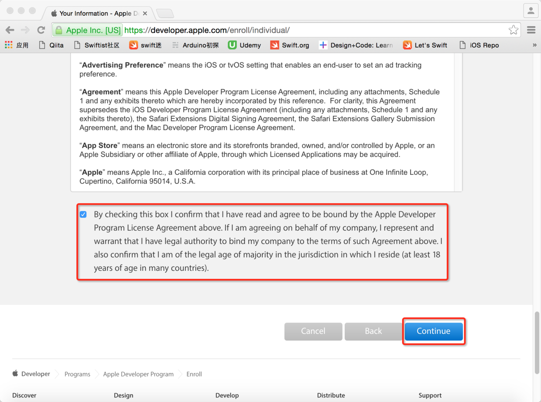541x402 pixels.
Task: Open the Chrome profile avatar button
Action: click(x=531, y=10)
